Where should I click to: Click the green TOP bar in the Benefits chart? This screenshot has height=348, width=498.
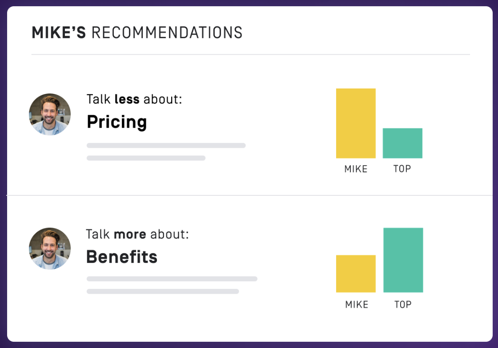(x=403, y=260)
